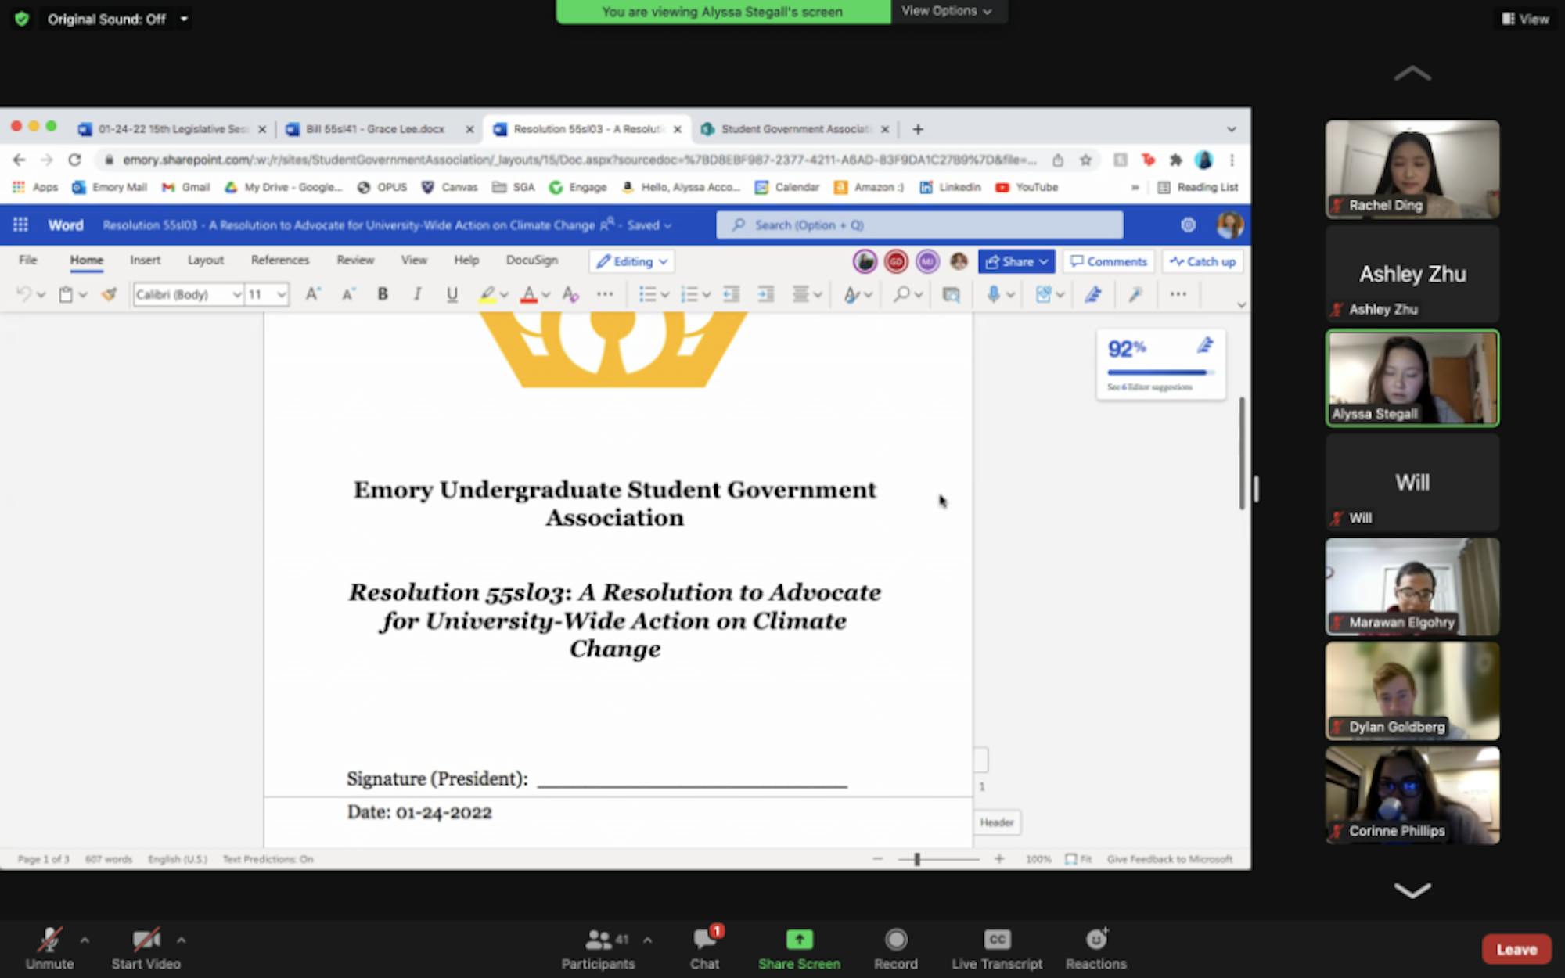The image size is (1565, 978).
Task: Click Share Screen in Zoom toolbar
Action: click(x=799, y=949)
